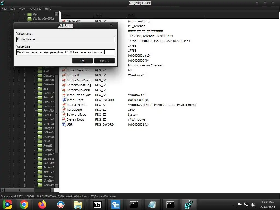
Task: Click the string icon of (Default) value
Action: 64,21
